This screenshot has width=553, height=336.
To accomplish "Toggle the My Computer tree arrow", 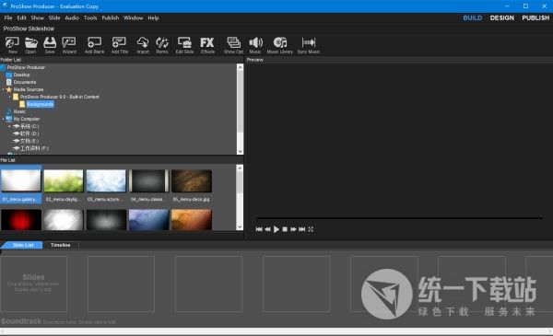I will pyautogui.click(x=3, y=119).
